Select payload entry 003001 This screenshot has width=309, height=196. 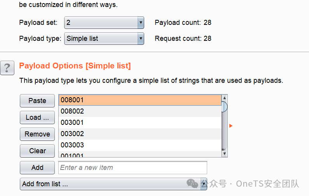pos(140,122)
